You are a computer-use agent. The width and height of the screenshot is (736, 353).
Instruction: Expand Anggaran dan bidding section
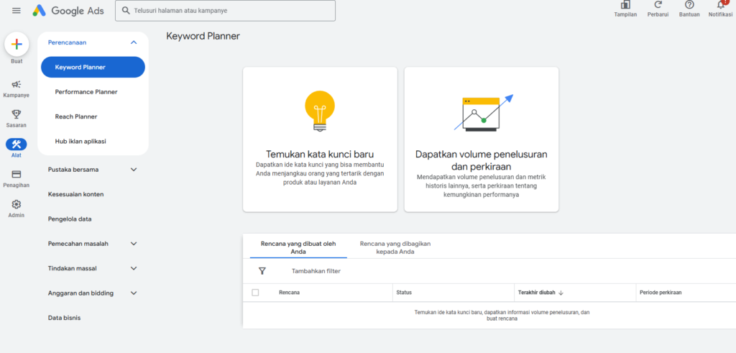[x=134, y=293]
